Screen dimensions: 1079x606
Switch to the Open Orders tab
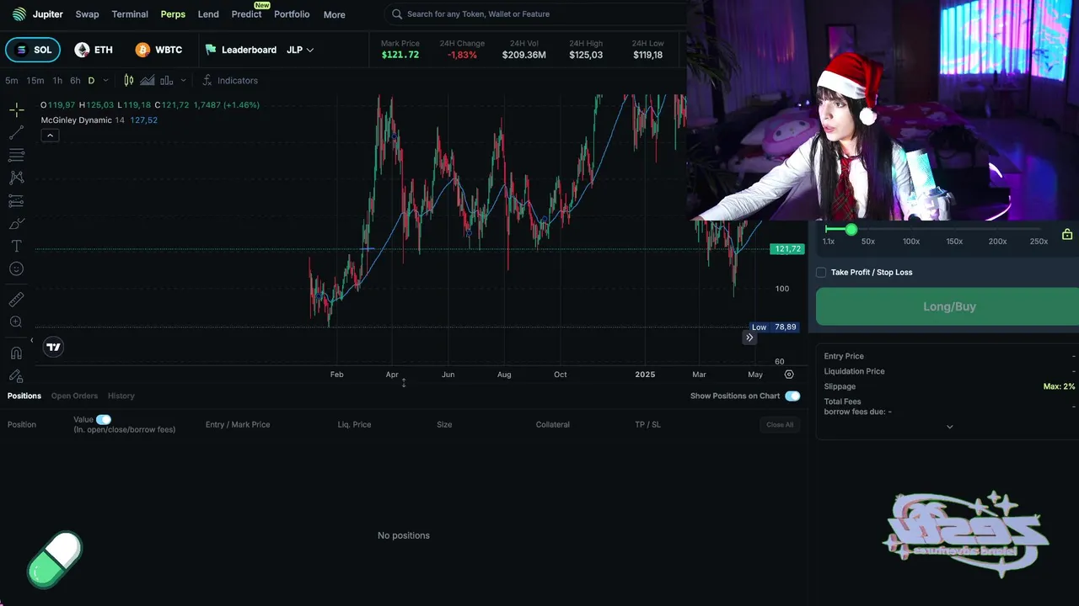(74, 396)
